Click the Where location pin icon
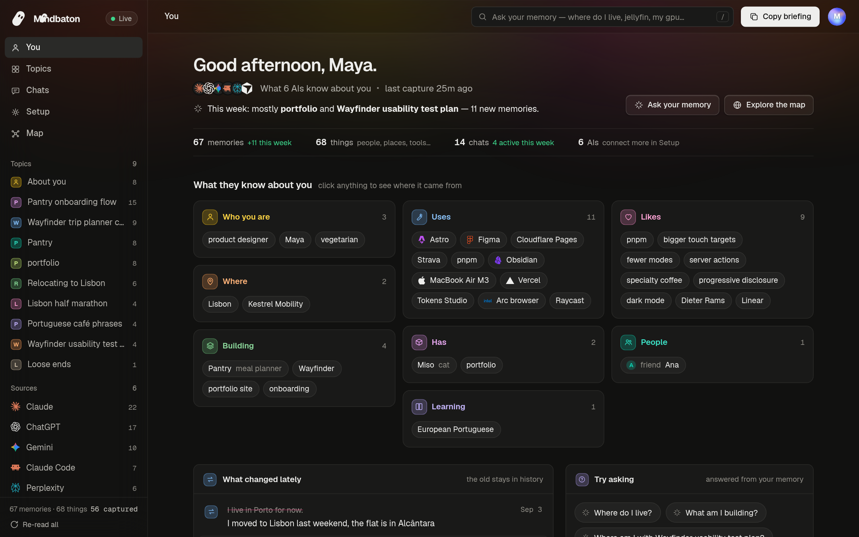This screenshot has width=859, height=537. click(x=210, y=282)
